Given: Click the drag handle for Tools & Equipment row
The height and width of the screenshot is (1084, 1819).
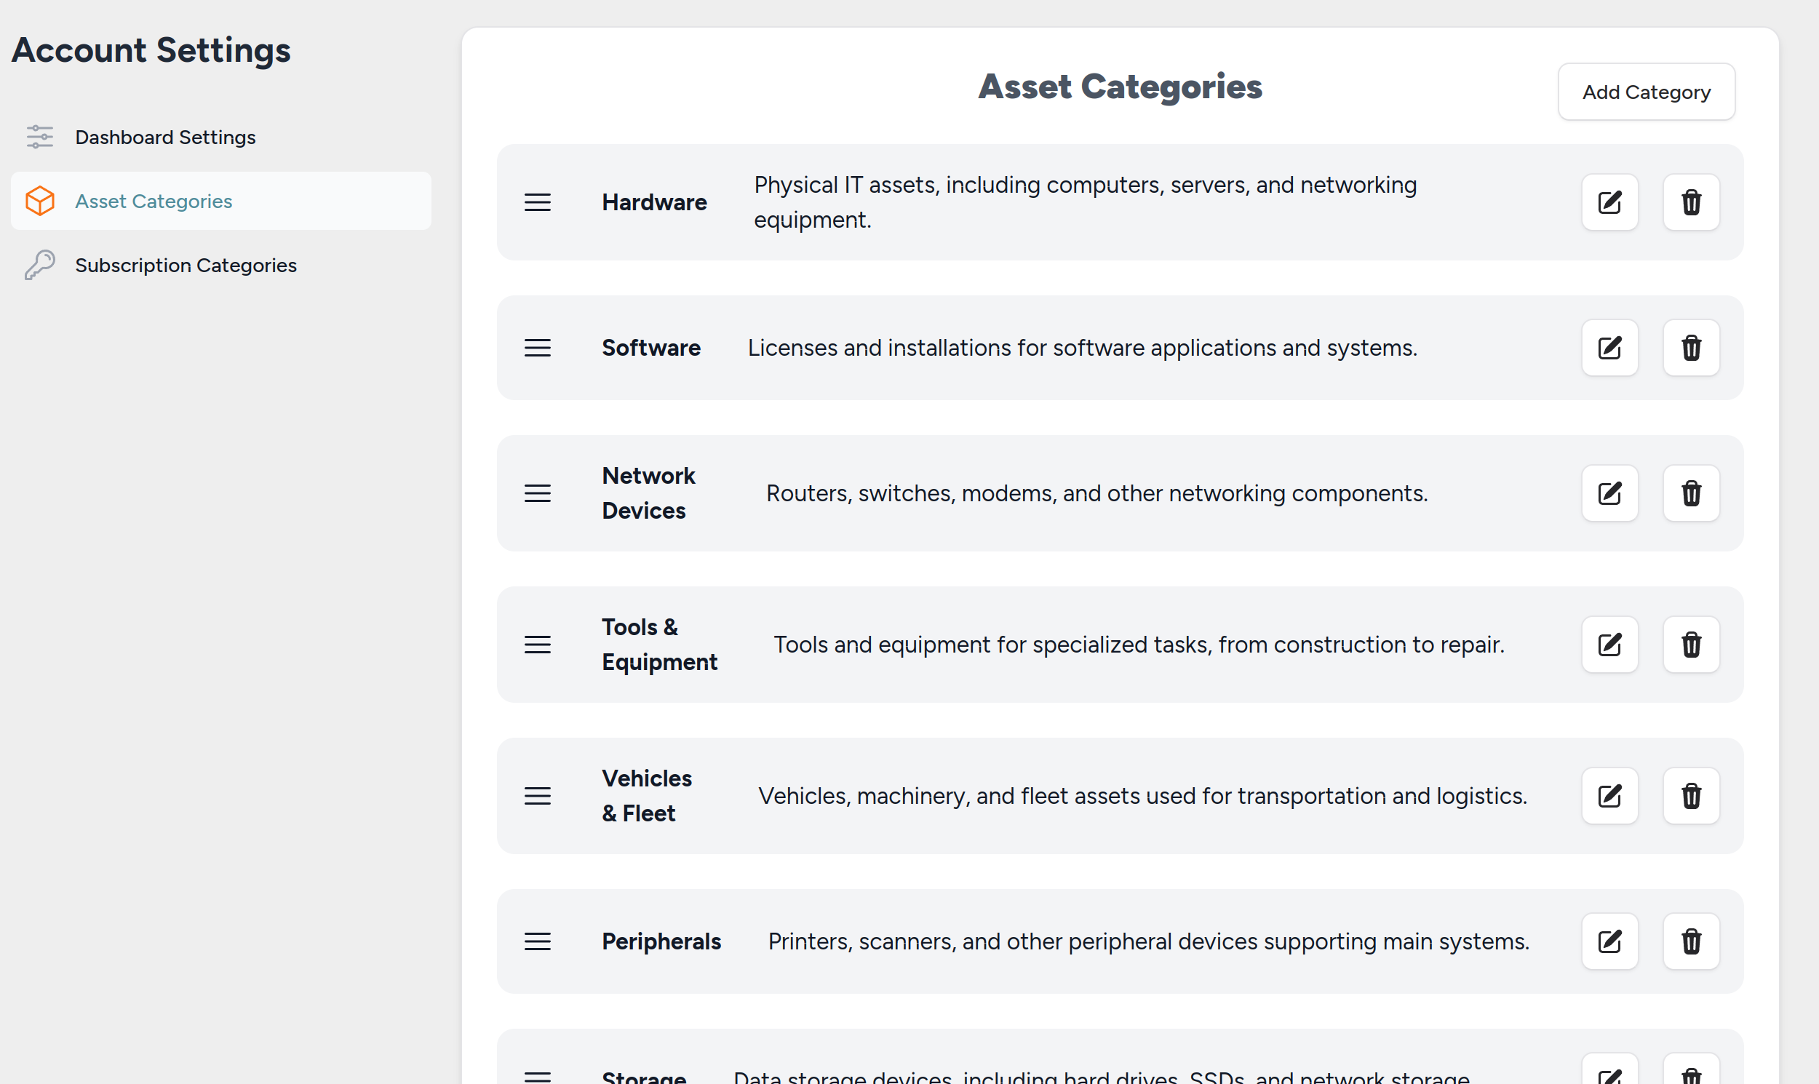Looking at the screenshot, I should click(538, 644).
